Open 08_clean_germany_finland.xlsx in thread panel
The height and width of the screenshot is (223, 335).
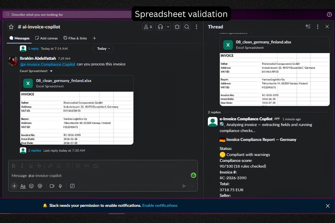click(x=264, y=42)
